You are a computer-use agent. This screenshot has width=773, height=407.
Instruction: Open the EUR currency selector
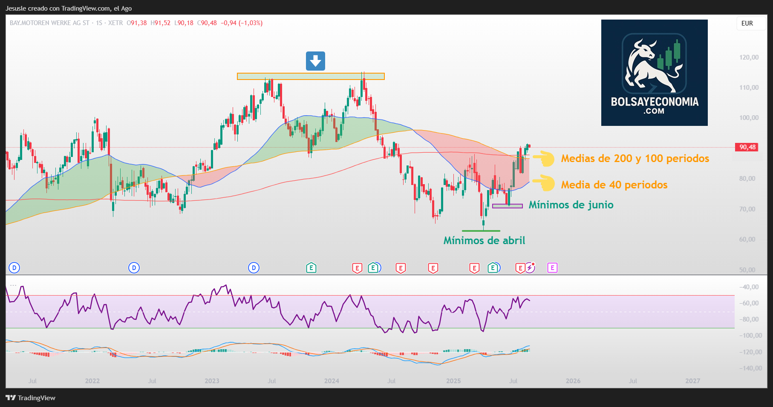747,23
